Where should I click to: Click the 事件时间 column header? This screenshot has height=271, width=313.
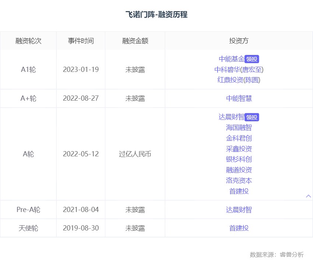pos(81,41)
